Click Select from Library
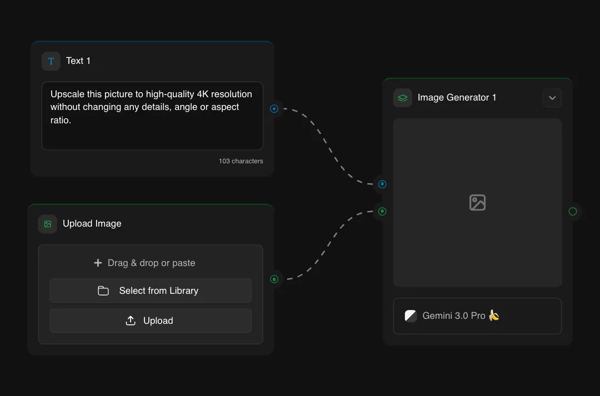Viewport: 600px width, 396px height. point(151,290)
